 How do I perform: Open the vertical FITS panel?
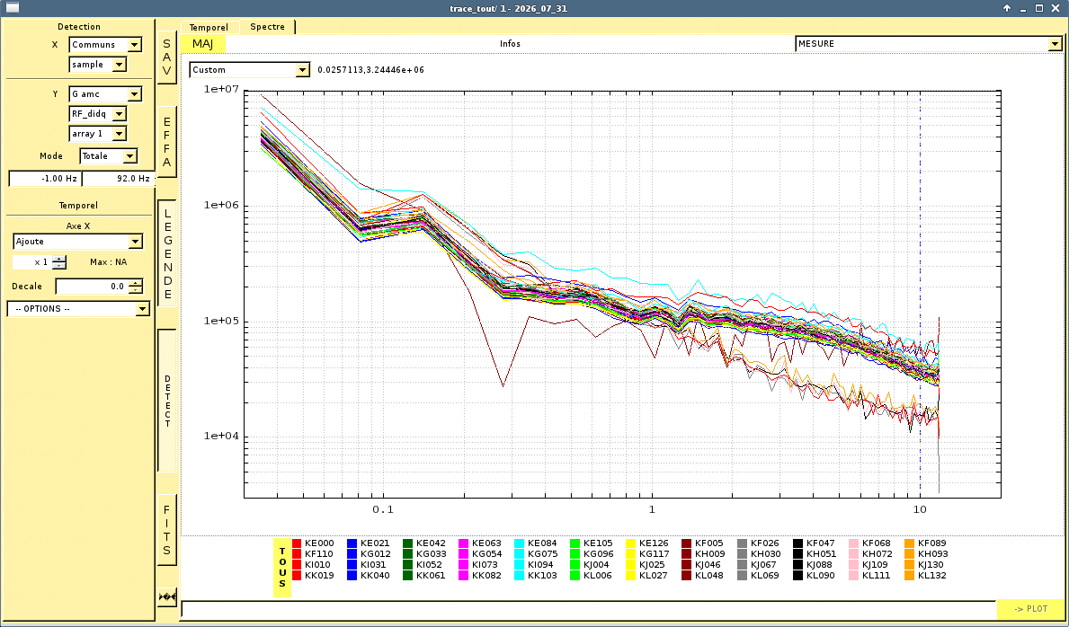click(167, 530)
